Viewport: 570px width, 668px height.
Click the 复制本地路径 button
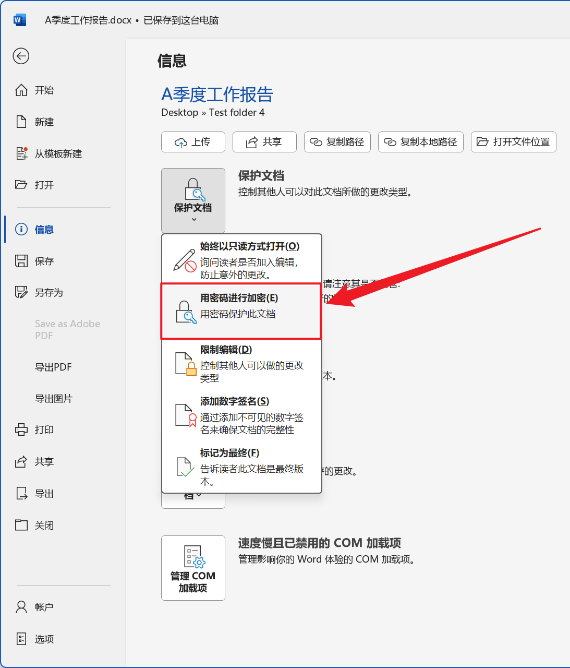coord(420,142)
